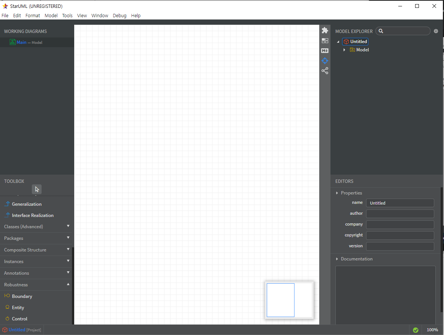
Task: Click the Boundary robustness icon
Action: point(7,296)
